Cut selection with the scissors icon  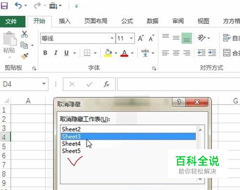tap(24, 34)
